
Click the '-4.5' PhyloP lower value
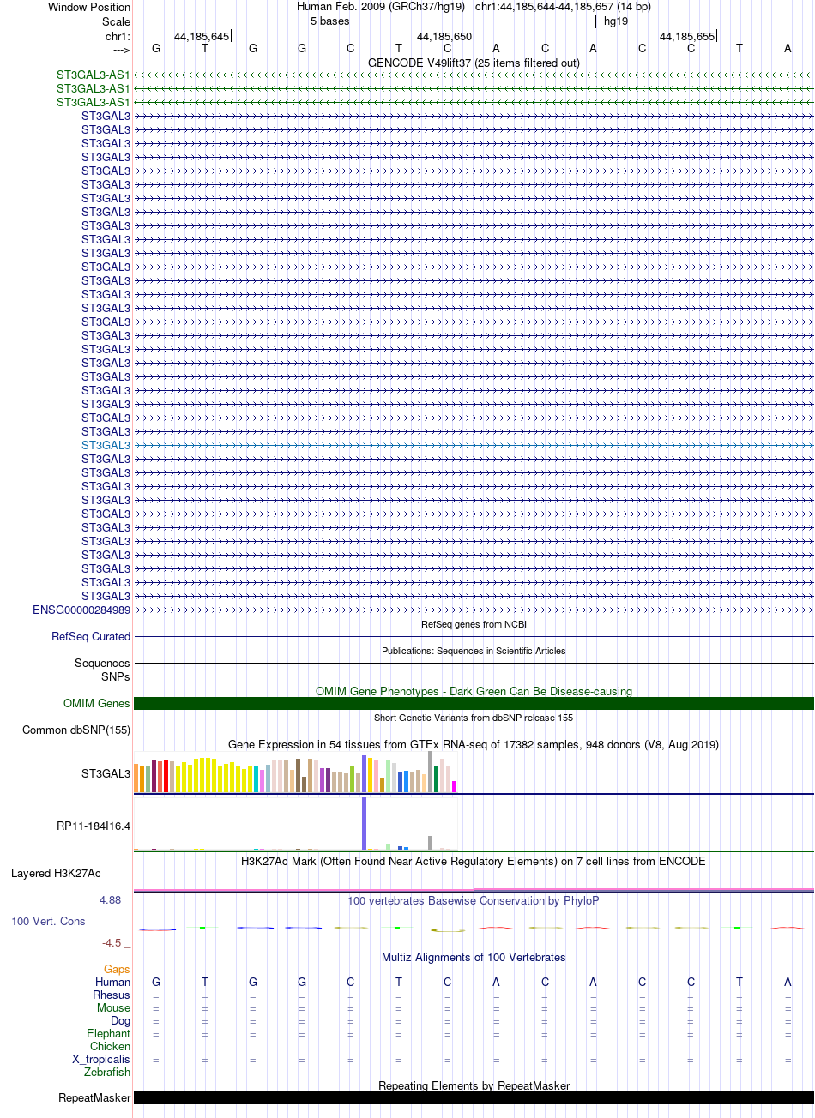[x=112, y=943]
